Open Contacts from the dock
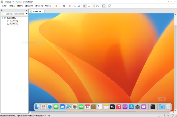The image size is (177, 117). (93, 107)
